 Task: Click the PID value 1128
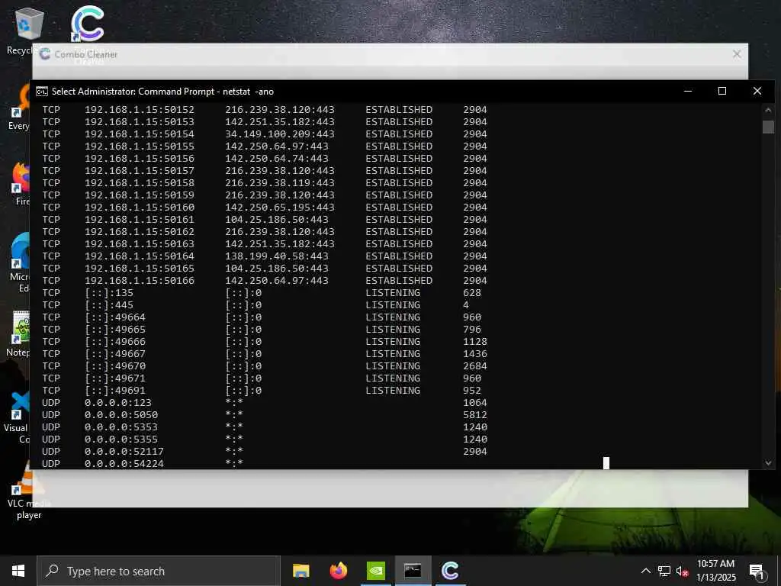coord(475,341)
